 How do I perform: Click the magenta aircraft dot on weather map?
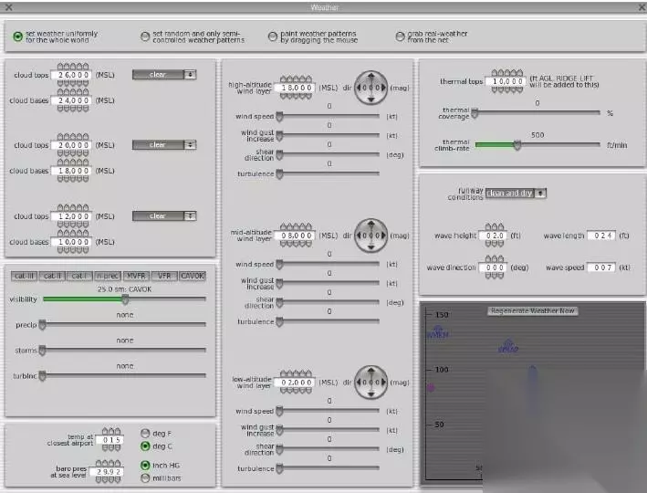[431, 387]
